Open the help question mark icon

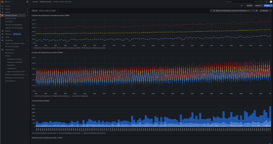(x=266, y=2)
